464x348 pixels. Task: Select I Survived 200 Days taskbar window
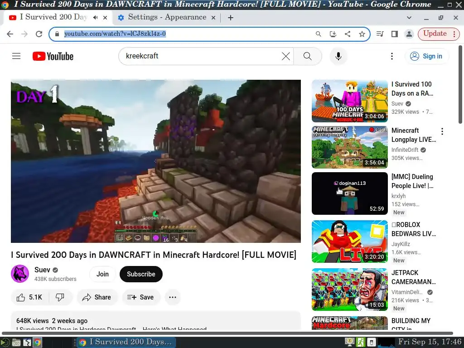pyautogui.click(x=126, y=343)
